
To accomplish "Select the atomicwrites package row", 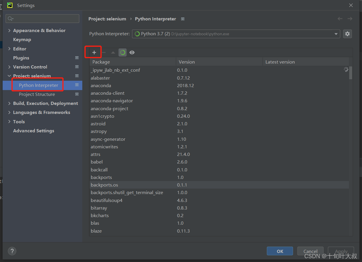I will click(219, 147).
